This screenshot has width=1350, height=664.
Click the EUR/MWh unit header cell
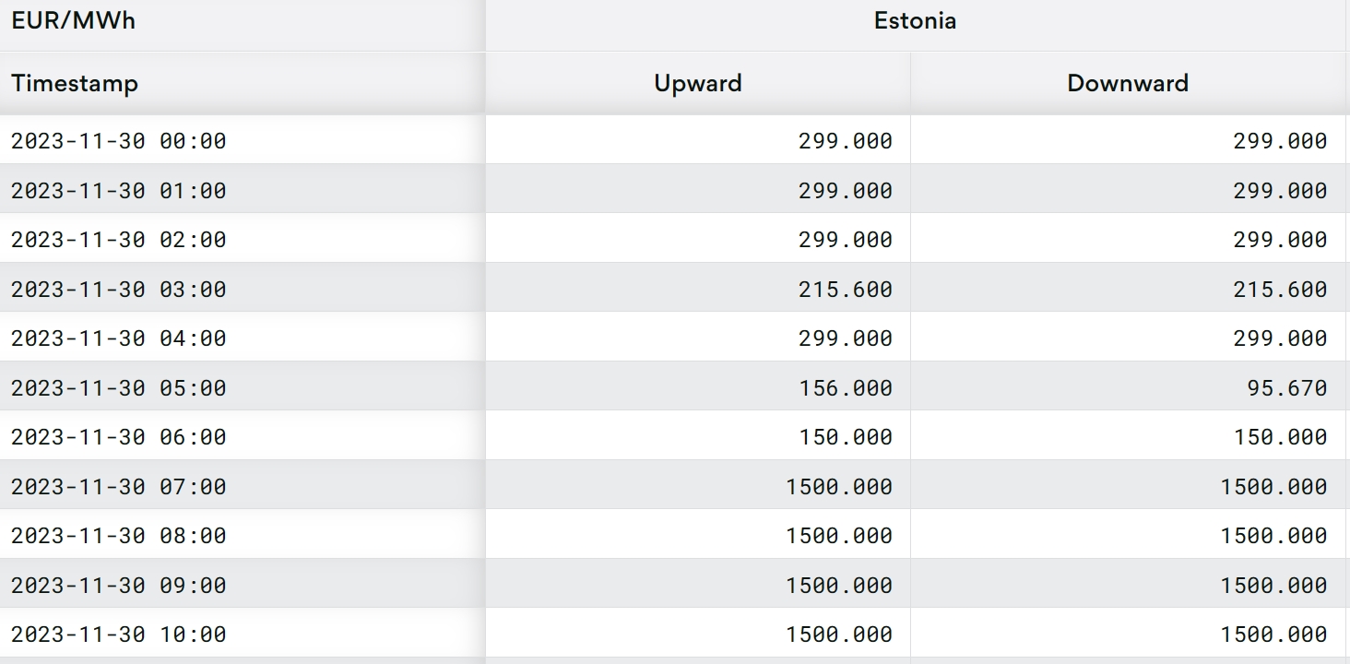[x=74, y=21]
